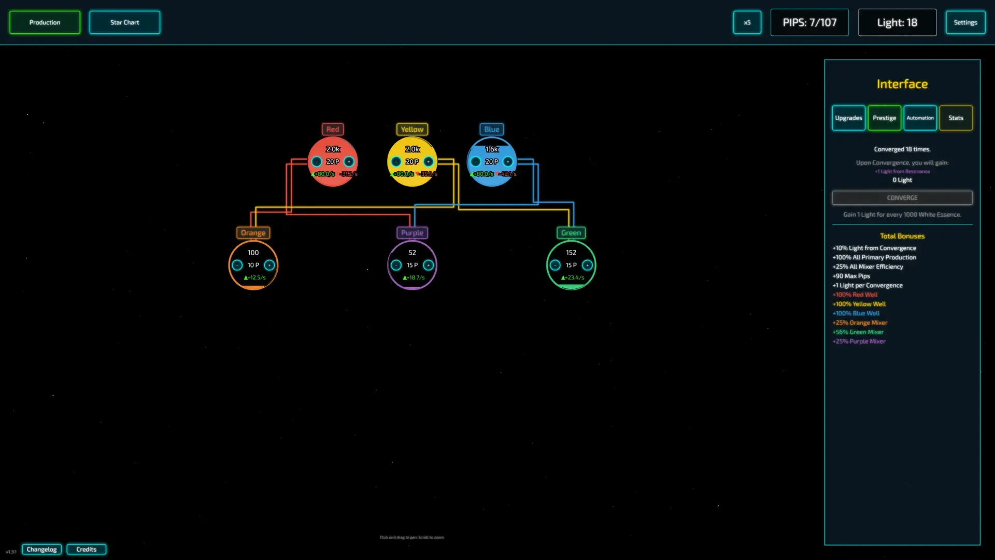Screen dimensions: 995x560
Task: Switch to Production view
Action: tap(45, 22)
